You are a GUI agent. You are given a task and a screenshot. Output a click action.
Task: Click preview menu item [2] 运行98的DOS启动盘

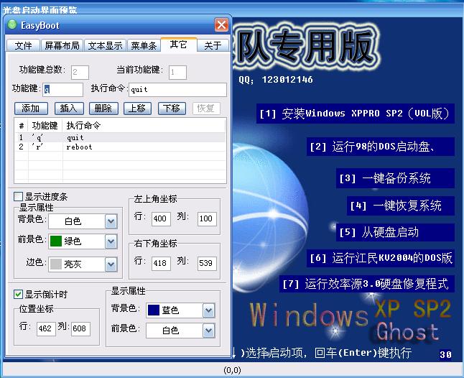click(x=381, y=147)
